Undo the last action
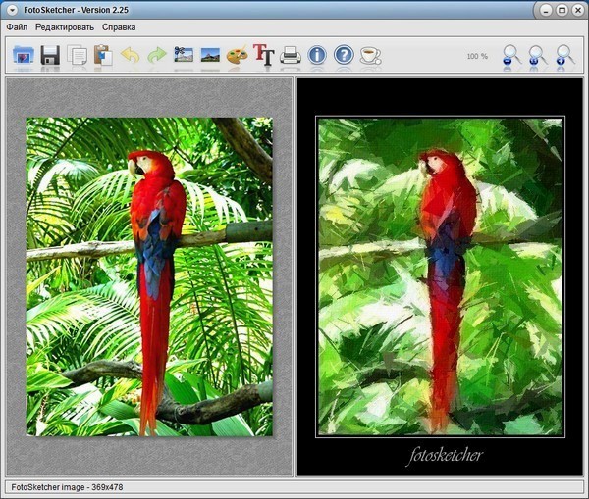589x499 pixels. pyautogui.click(x=130, y=56)
